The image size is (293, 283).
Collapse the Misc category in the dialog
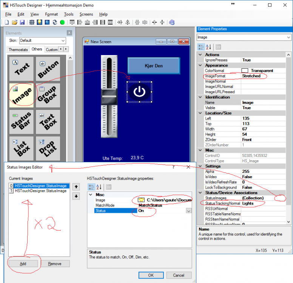click(90, 194)
